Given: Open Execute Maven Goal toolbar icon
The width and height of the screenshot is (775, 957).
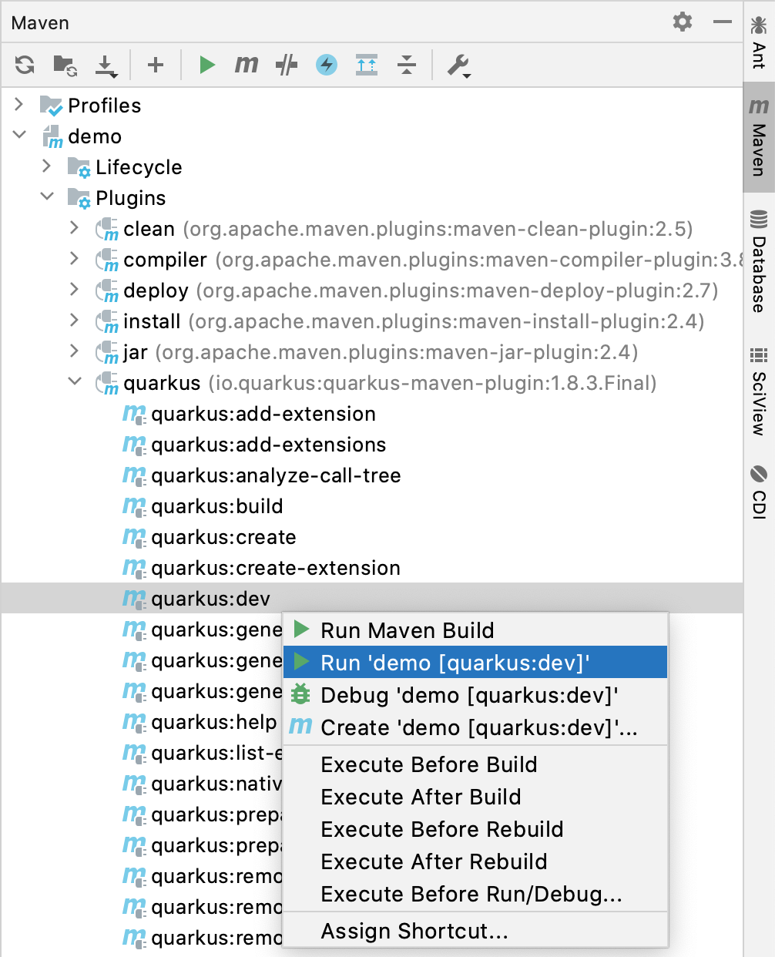Looking at the screenshot, I should coord(247,65).
